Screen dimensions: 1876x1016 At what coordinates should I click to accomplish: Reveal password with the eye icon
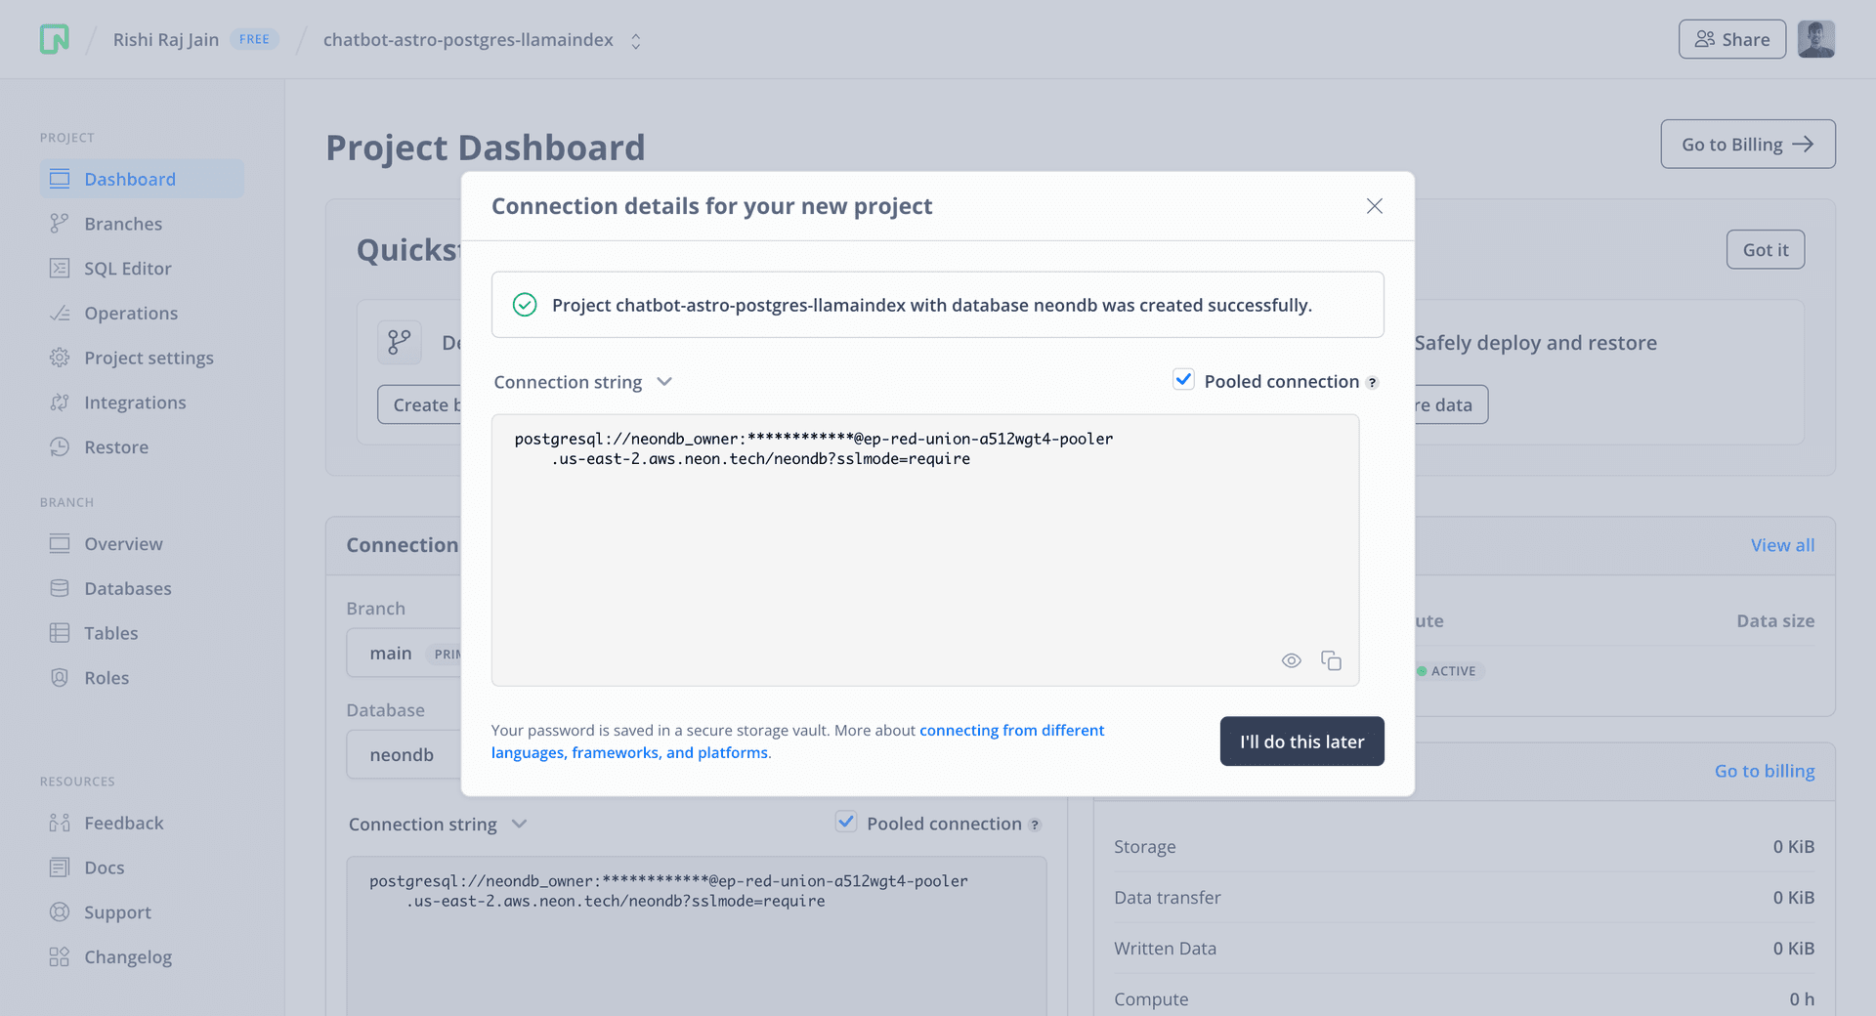1291,661
